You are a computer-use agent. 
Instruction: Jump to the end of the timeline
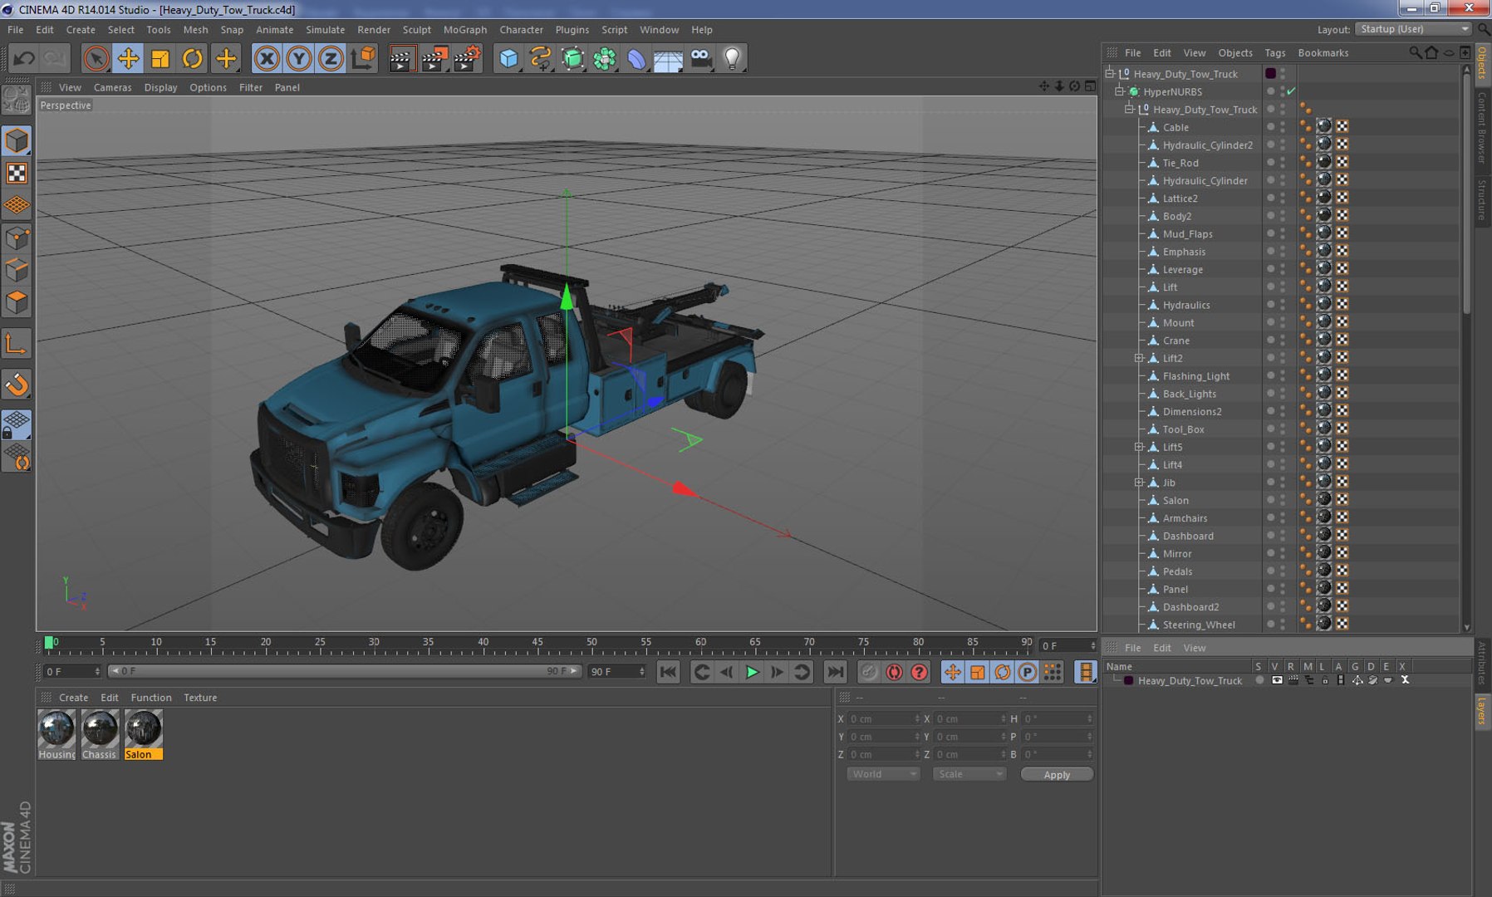835,672
